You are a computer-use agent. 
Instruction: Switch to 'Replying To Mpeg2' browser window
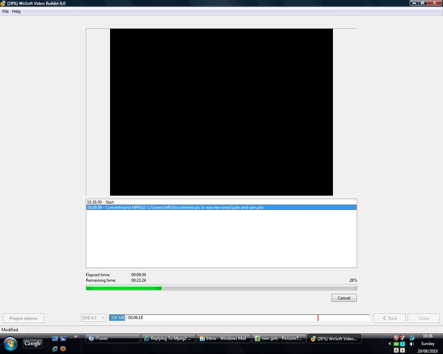click(x=168, y=338)
